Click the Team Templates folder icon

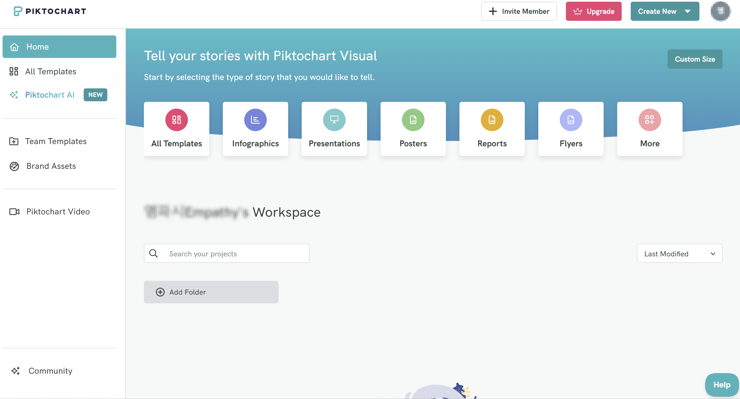click(x=14, y=141)
